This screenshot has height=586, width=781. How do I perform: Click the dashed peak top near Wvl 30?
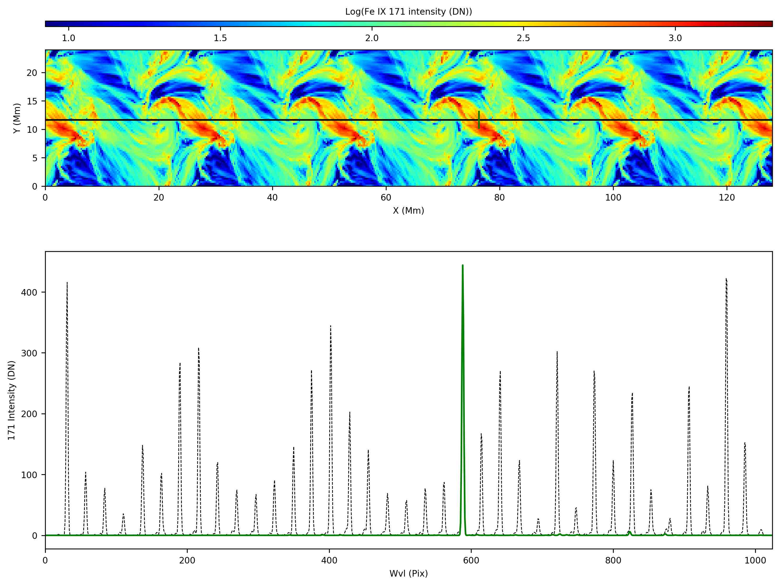click(x=67, y=283)
